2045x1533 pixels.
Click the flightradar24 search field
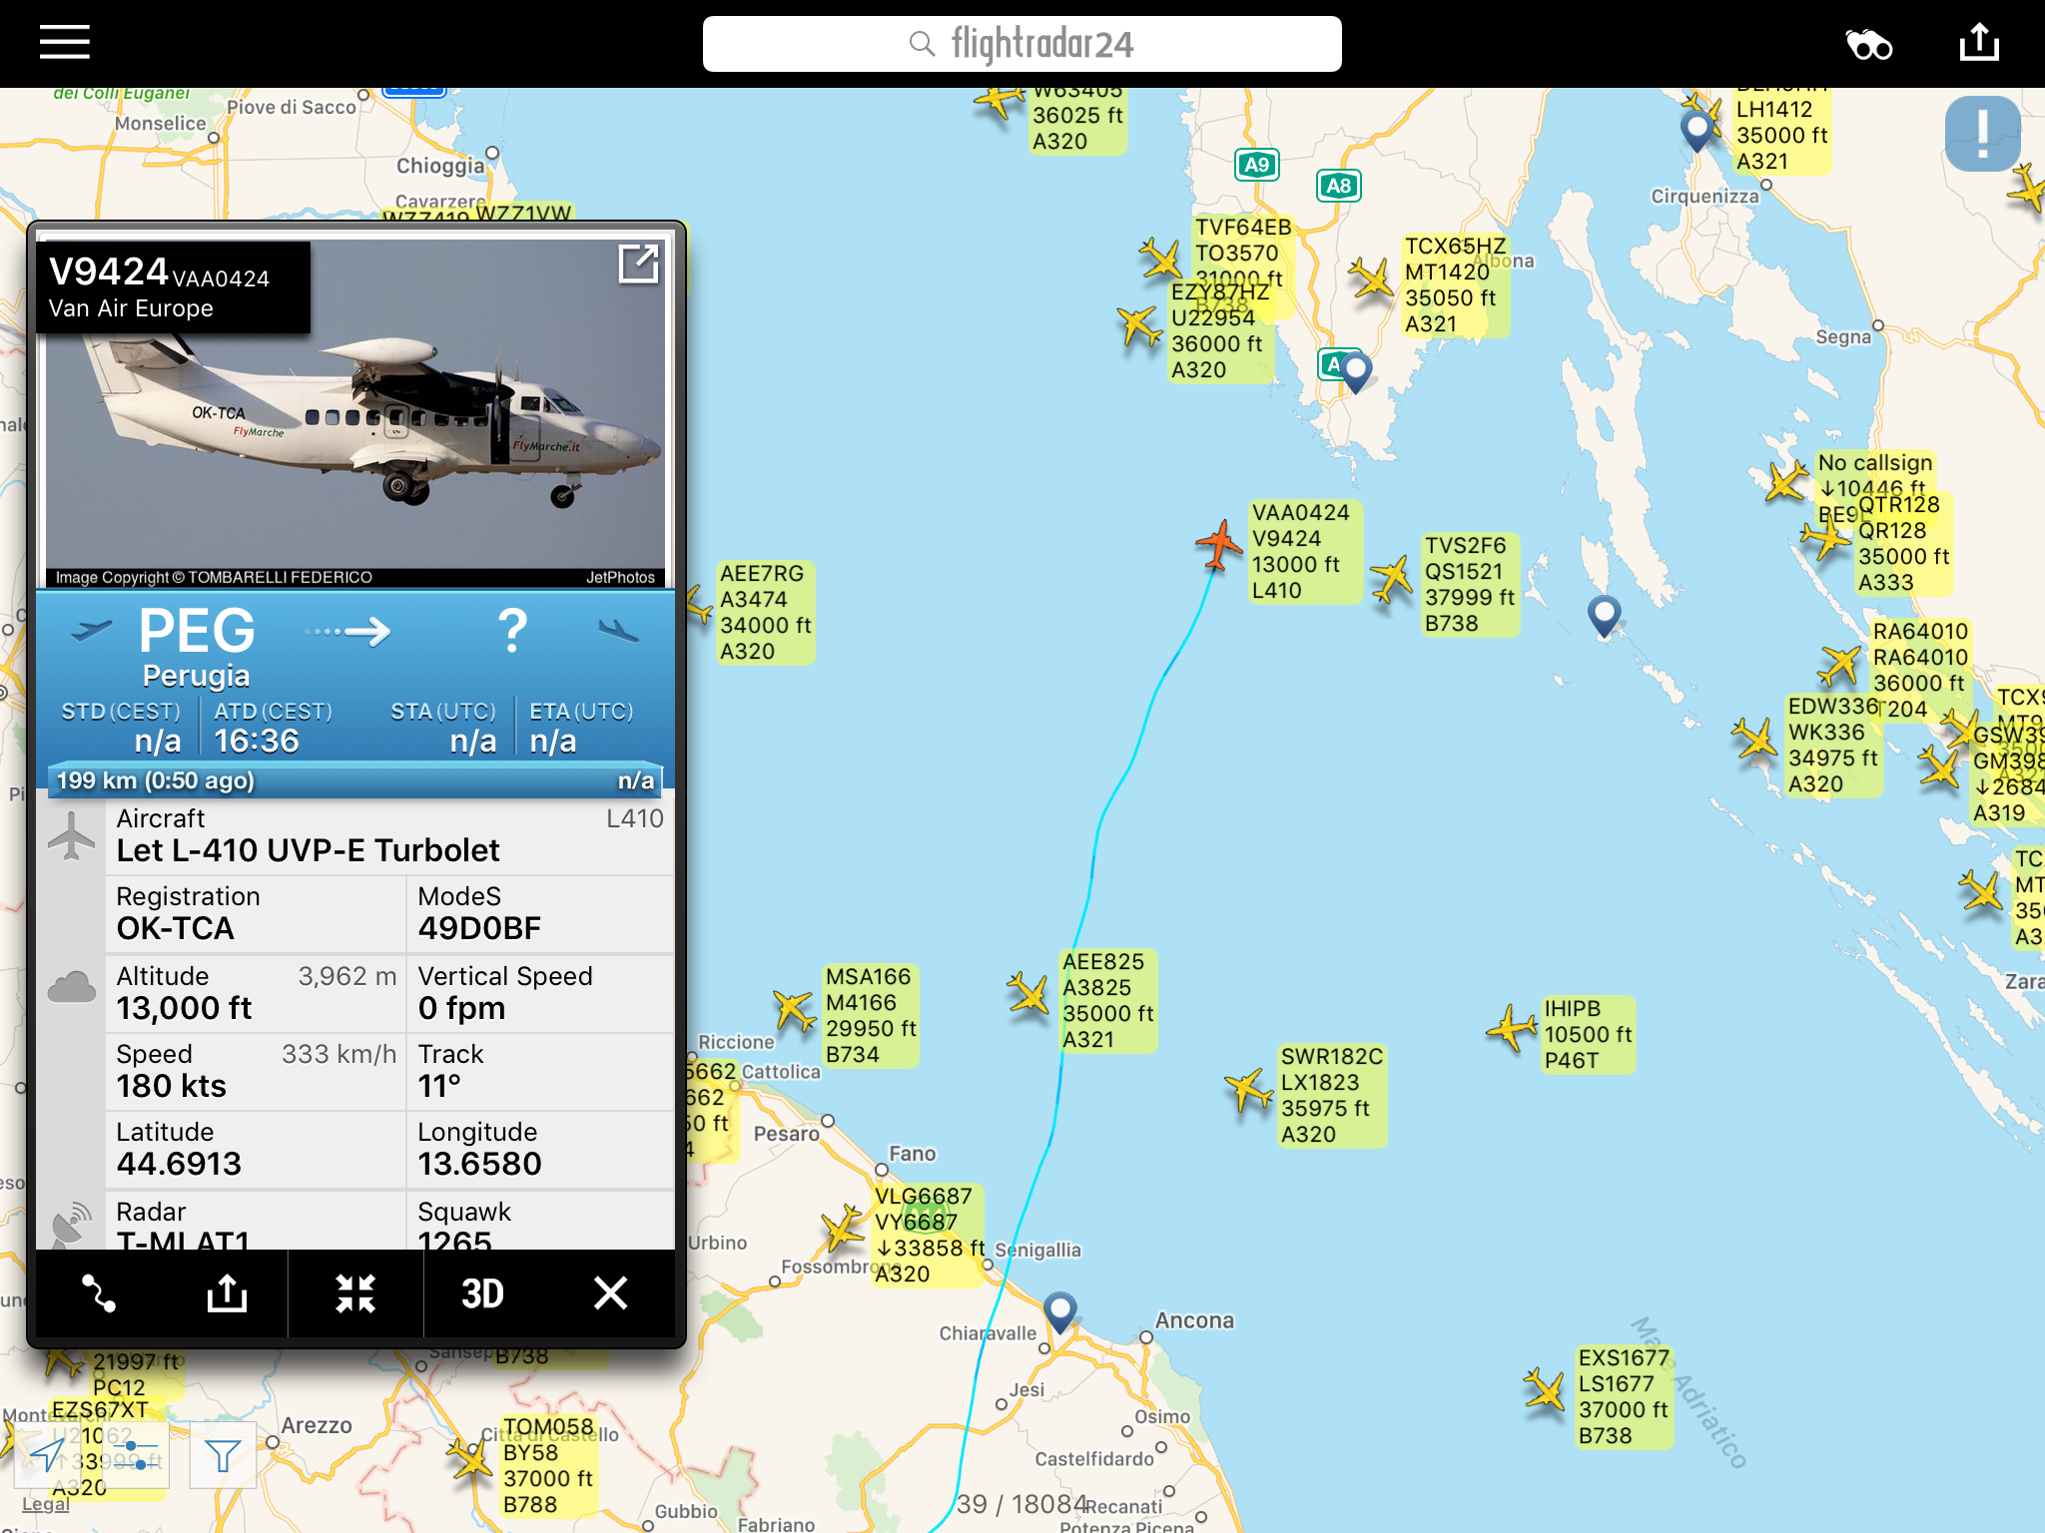1022,44
